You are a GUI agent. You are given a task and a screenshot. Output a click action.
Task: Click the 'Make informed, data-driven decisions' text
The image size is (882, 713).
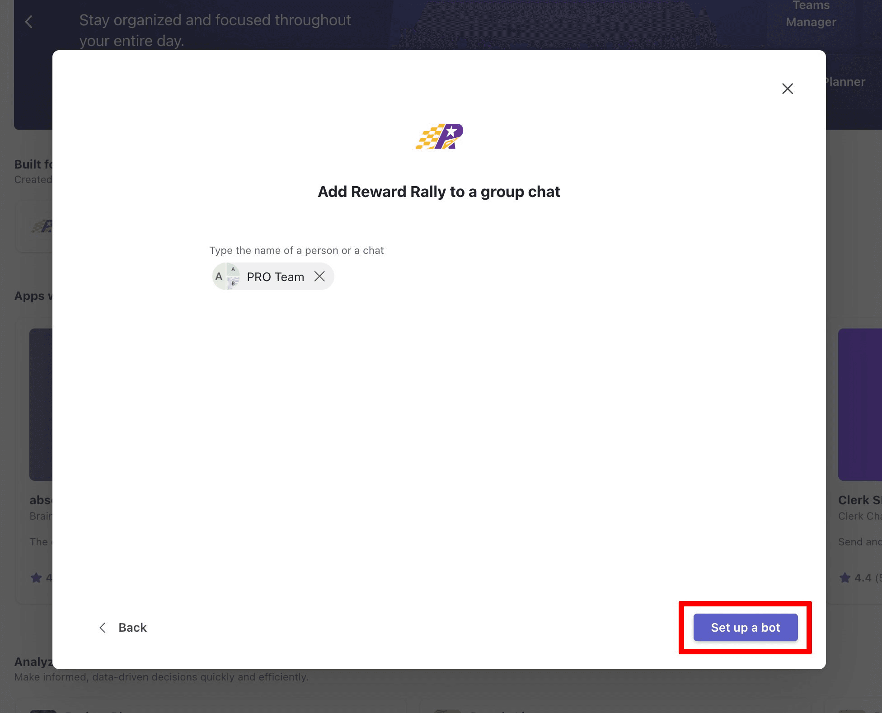161,677
